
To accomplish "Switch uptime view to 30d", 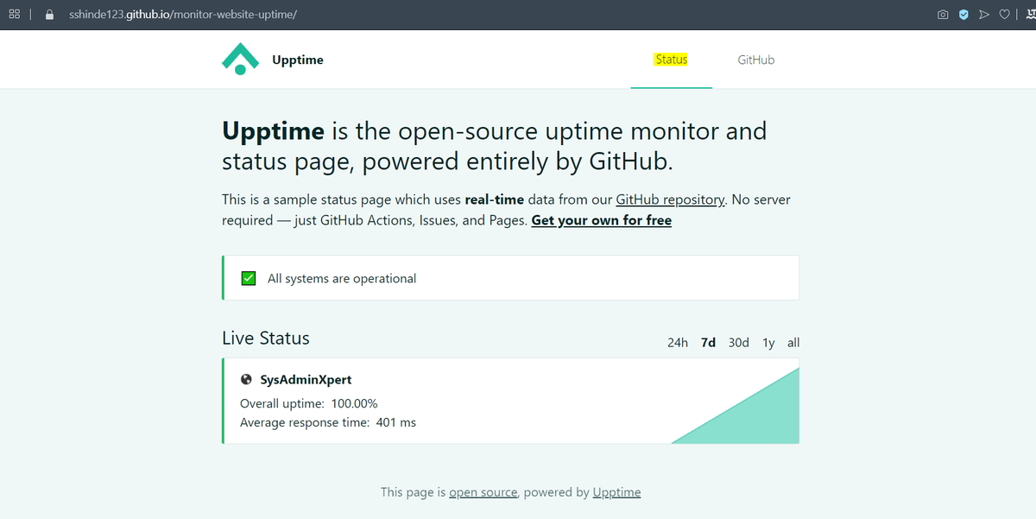I will click(x=738, y=342).
